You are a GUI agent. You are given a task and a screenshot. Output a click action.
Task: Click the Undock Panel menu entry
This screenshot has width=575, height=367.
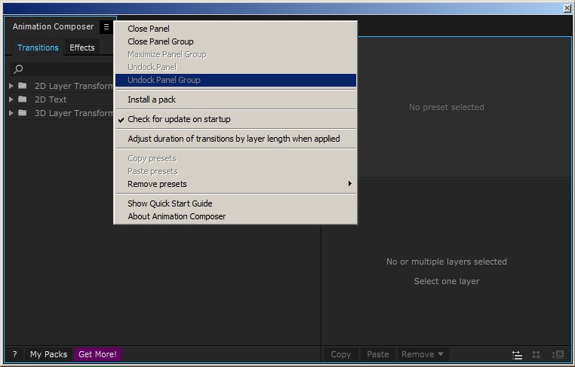point(235,67)
